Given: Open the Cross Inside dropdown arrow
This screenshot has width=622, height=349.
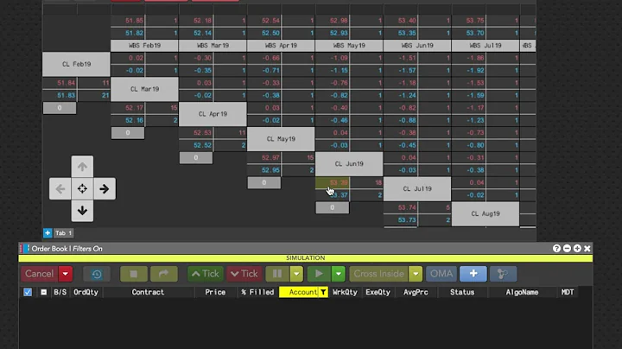Looking at the screenshot, I should [416, 274].
